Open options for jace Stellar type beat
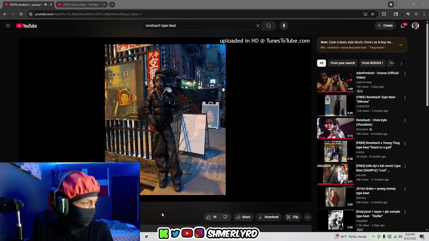Image resolution: width=429 pixels, height=241 pixels. click(x=405, y=212)
